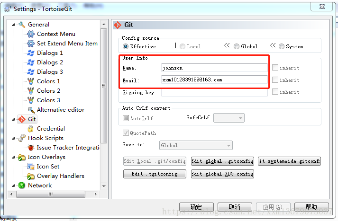Click the Signing key input field
This screenshot has width=338, height=221.
coord(214,93)
